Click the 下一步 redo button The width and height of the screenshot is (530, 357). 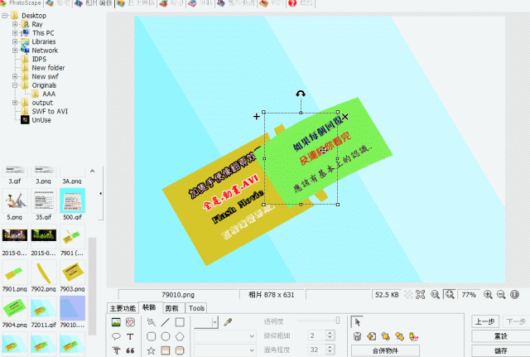516,321
